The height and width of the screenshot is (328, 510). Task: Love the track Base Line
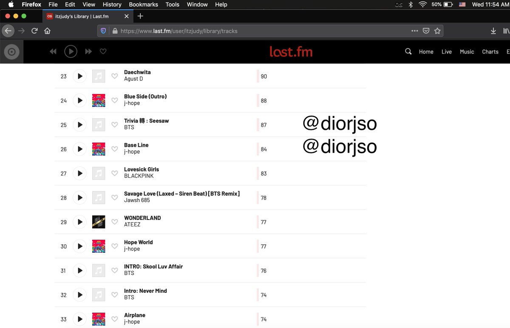114,149
